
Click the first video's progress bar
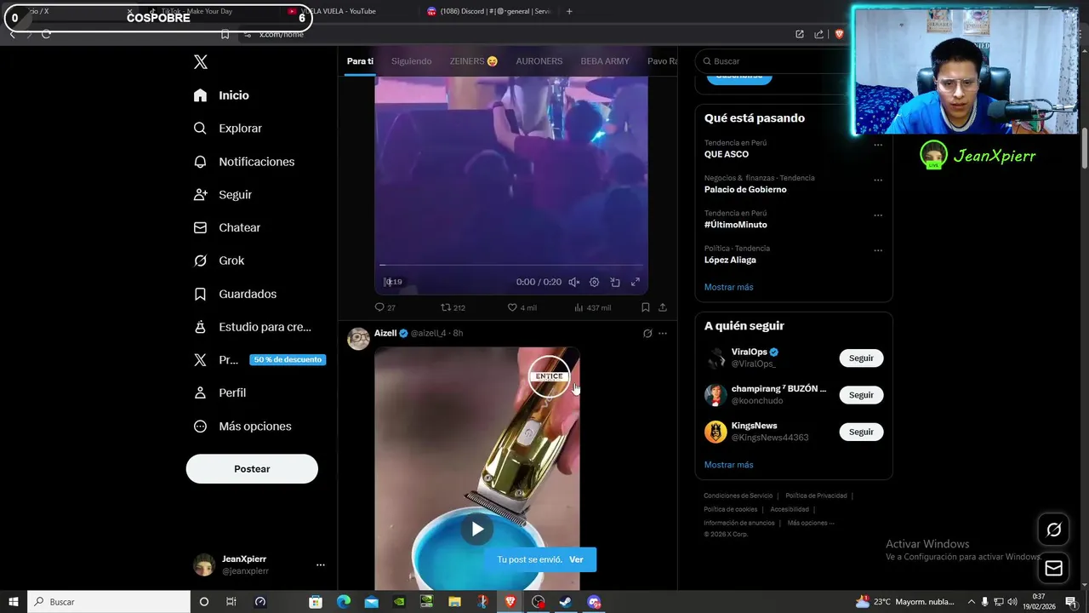[511, 266]
